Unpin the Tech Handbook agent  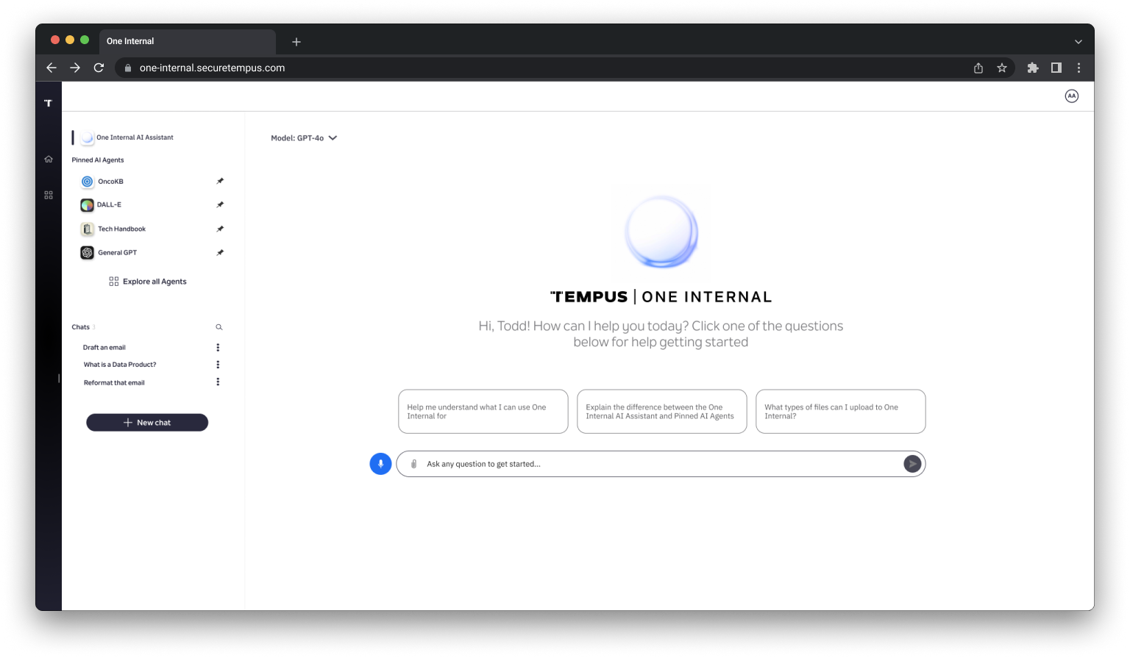click(220, 229)
